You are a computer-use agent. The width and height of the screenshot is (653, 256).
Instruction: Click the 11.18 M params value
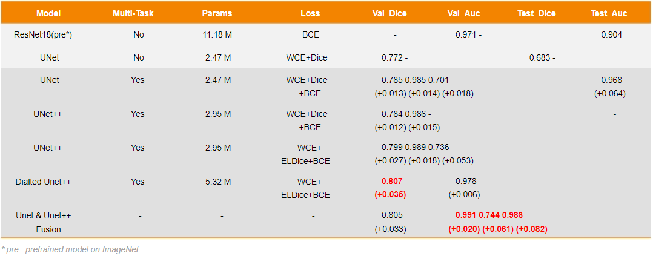tap(218, 35)
